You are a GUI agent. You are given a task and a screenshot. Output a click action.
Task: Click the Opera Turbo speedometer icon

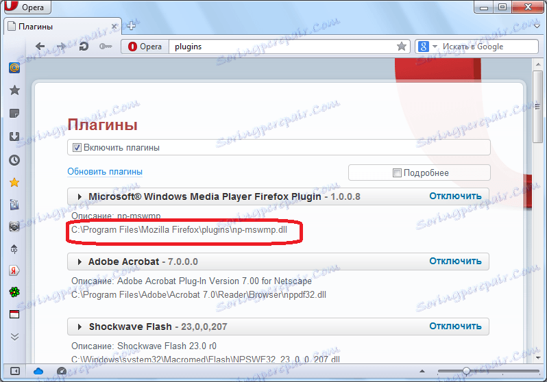[62, 371]
